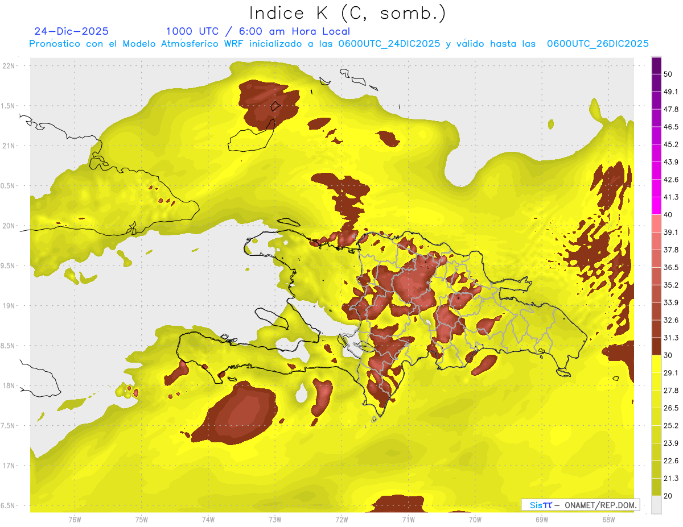Click the colorbar value "45.2"

click(x=671, y=144)
